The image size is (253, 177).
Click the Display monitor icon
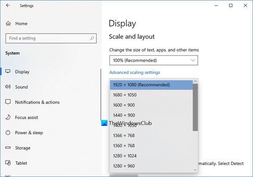click(8, 72)
